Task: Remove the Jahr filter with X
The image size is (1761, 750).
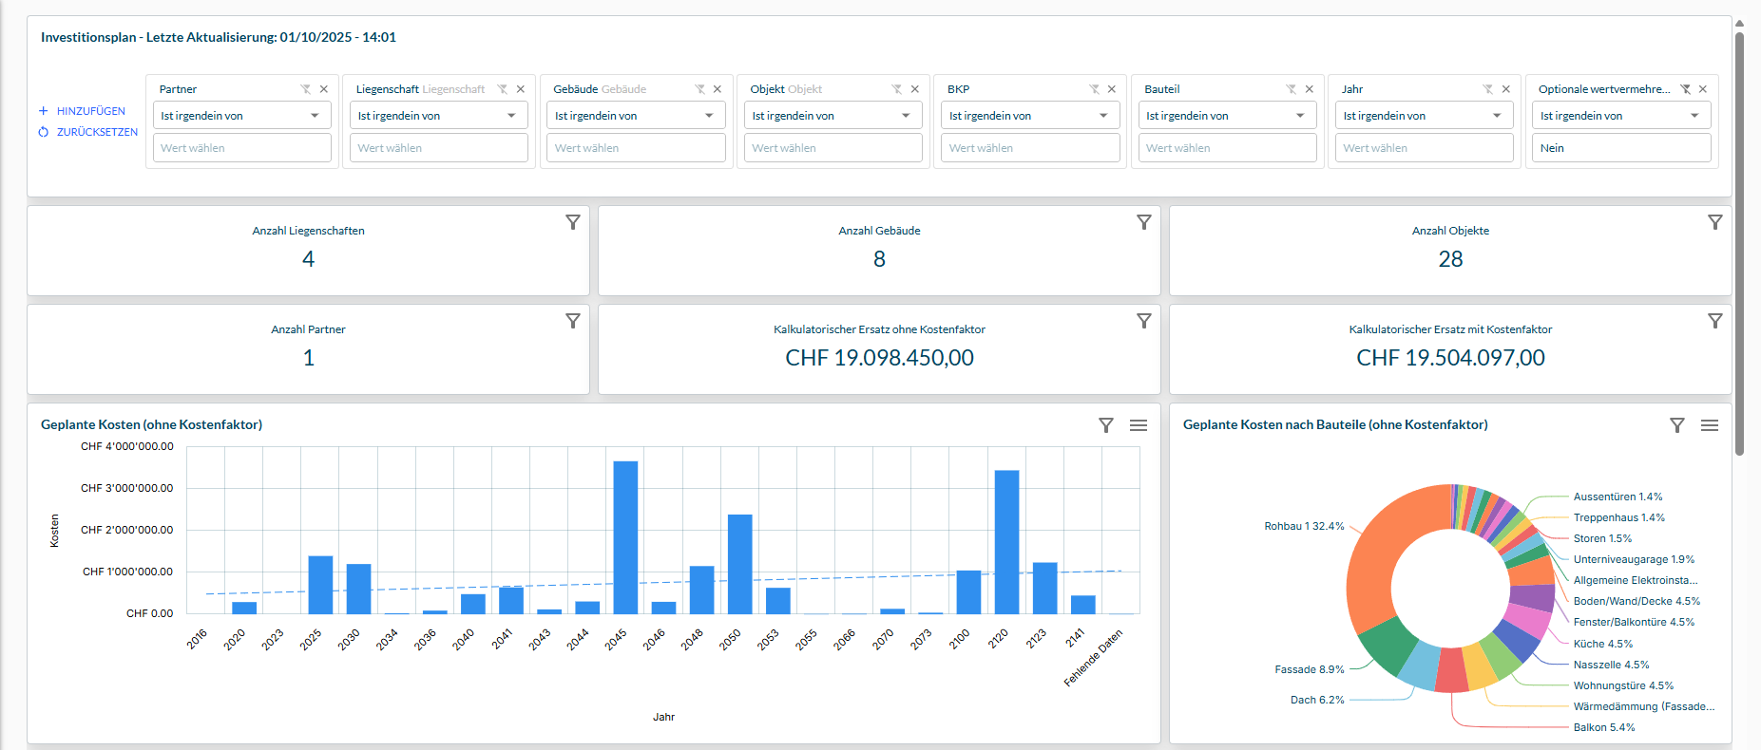Action: tap(1505, 89)
